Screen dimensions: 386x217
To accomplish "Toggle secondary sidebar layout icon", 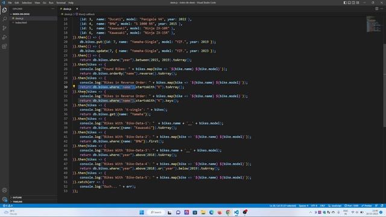I will coord(353,2).
